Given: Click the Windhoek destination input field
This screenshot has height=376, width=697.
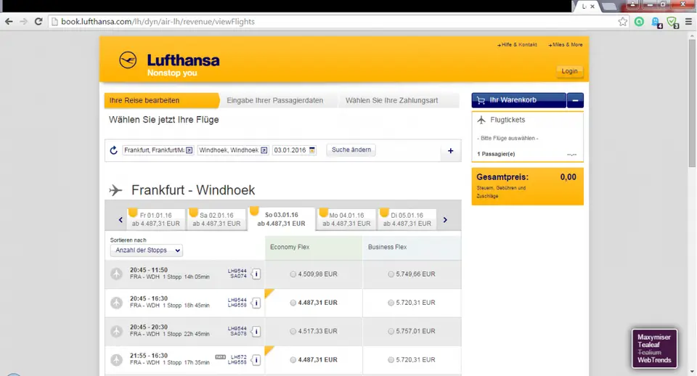Looking at the screenshot, I should coord(233,150).
